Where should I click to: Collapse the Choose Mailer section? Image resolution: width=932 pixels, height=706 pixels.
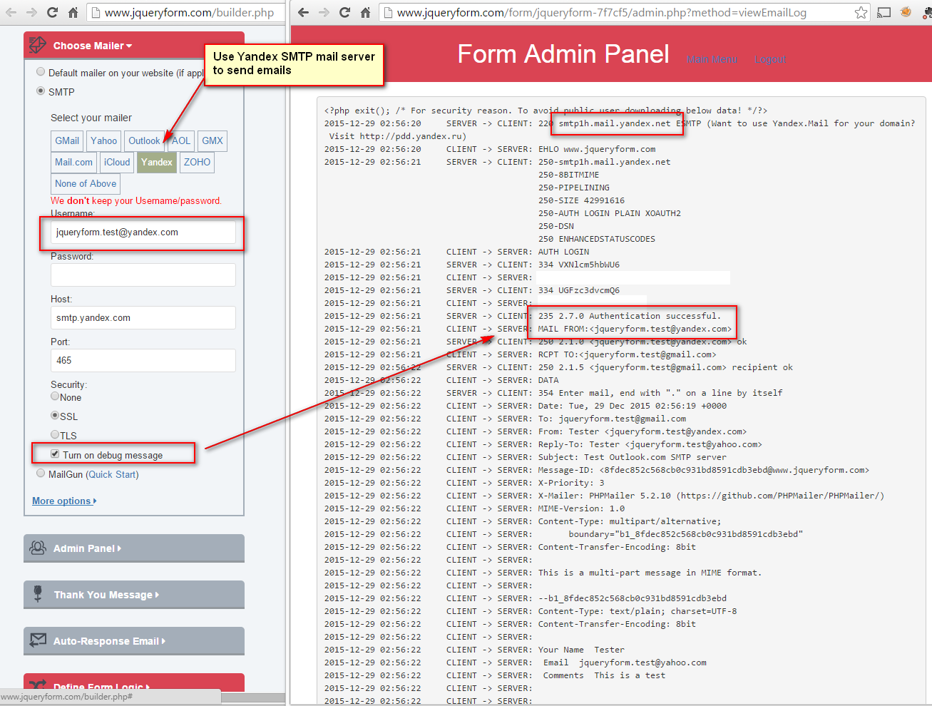93,46
